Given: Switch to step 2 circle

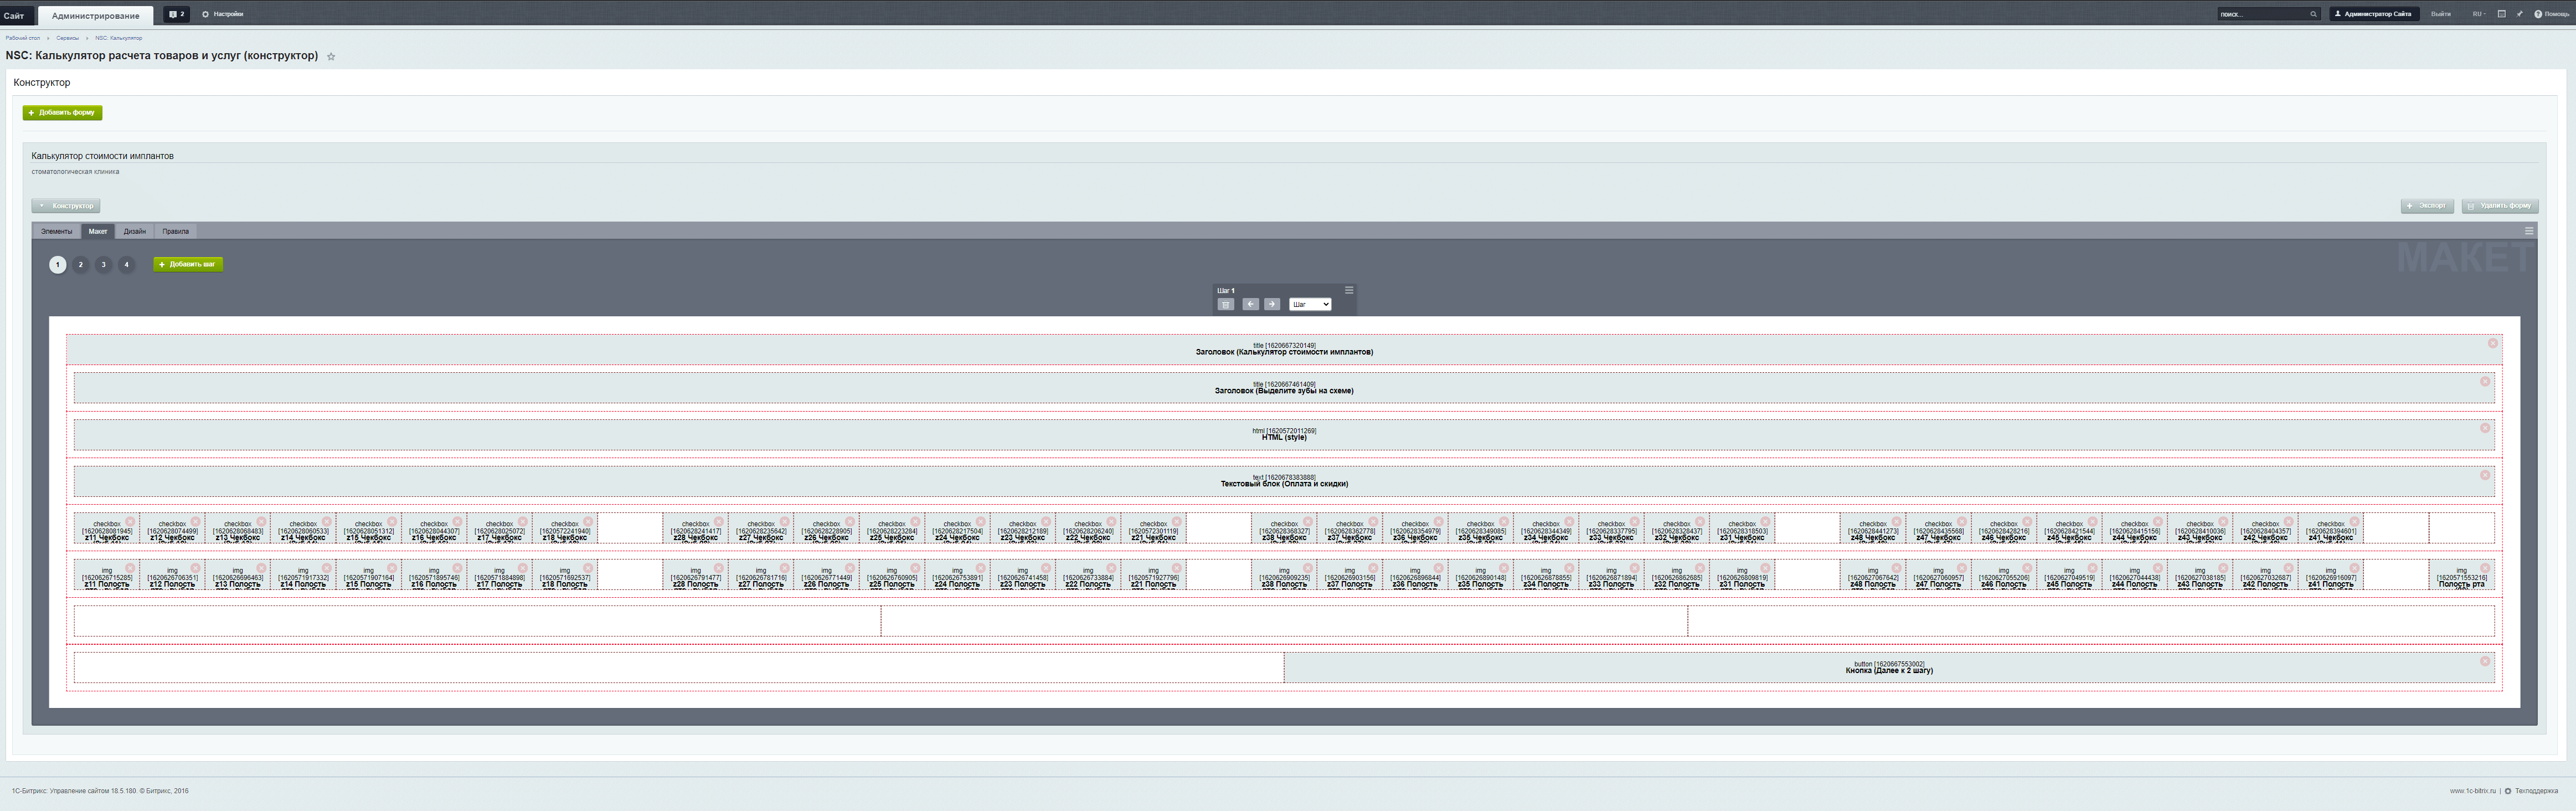Looking at the screenshot, I should (80, 265).
